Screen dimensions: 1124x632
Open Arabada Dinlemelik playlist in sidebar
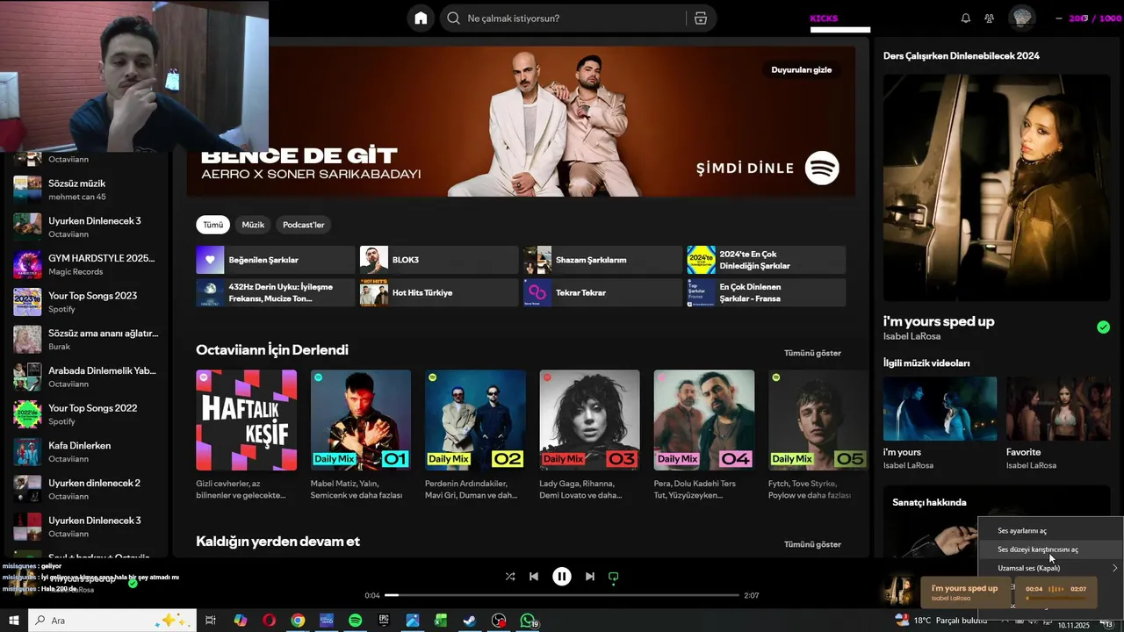pyautogui.click(x=86, y=377)
